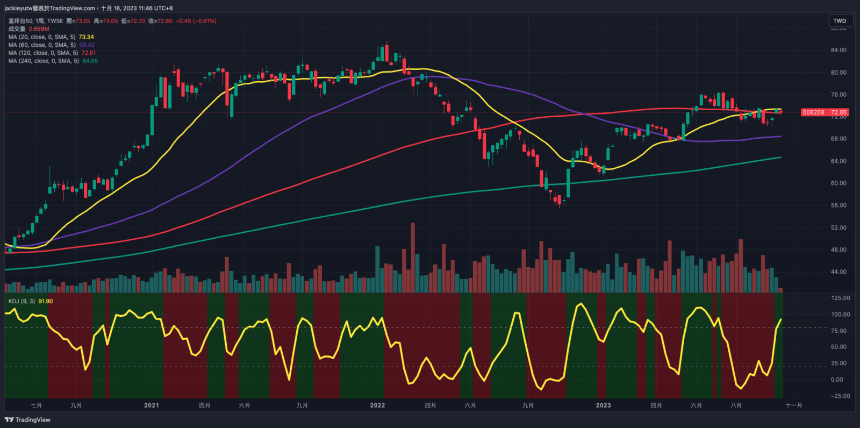Click the red 006208 symbol price tag
The width and height of the screenshot is (860, 428).
click(813, 112)
